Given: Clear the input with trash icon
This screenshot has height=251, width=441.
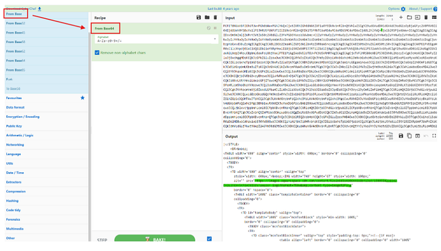Looking at the screenshot, I should click(x=426, y=18).
